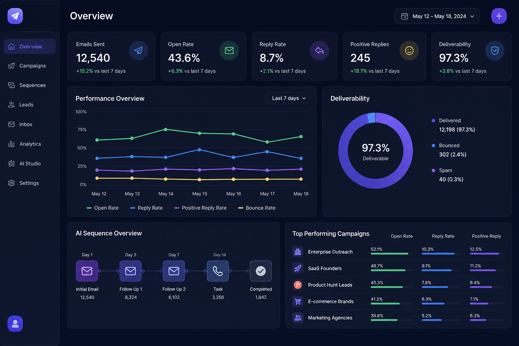Click the Deliverability shield icon
The width and height of the screenshot is (519, 346).
tap(495, 51)
